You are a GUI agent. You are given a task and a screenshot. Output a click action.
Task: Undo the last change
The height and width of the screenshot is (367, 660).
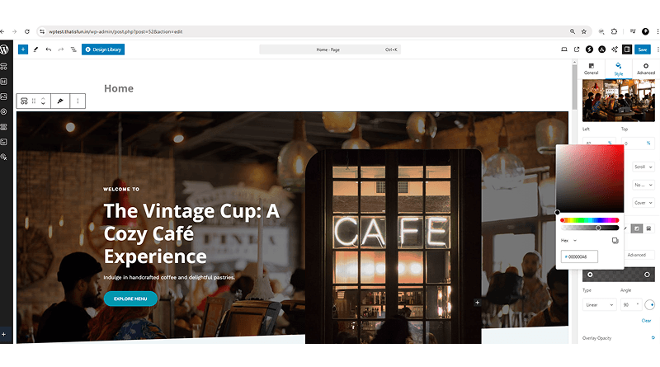pyautogui.click(x=49, y=49)
